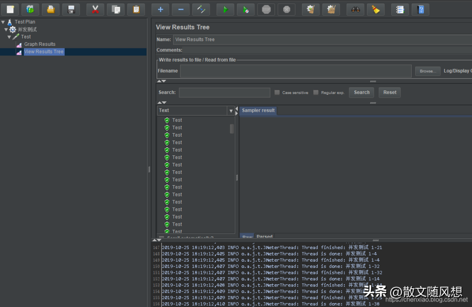Click log line 151 'Thread finished' 1-32

tap(272, 273)
